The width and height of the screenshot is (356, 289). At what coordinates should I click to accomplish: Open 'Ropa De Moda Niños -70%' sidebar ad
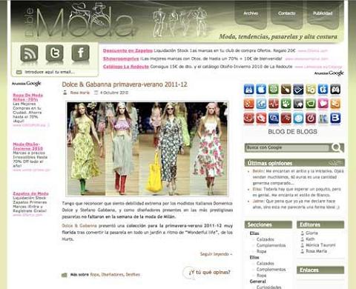coord(27,97)
